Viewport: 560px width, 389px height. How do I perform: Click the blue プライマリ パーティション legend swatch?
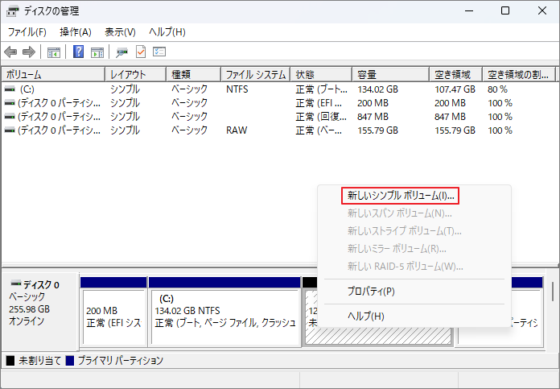click(x=70, y=360)
